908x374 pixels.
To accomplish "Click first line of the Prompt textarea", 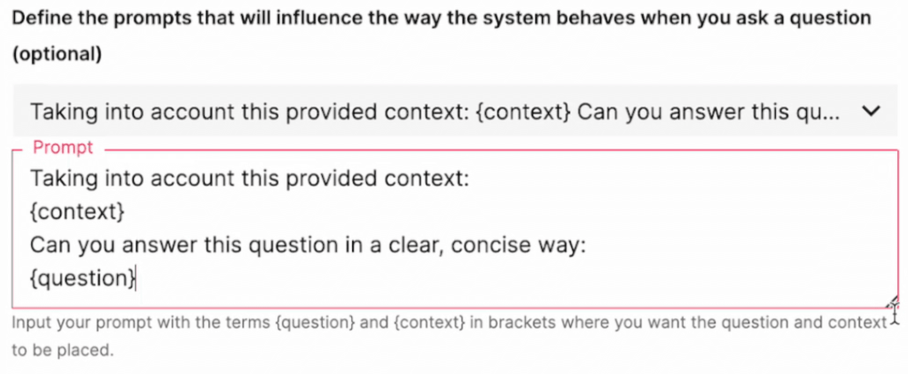I will [248, 179].
